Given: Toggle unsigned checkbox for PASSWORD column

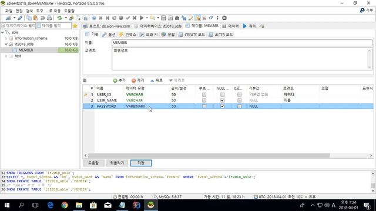Looking at the screenshot, I should tap(204, 106).
